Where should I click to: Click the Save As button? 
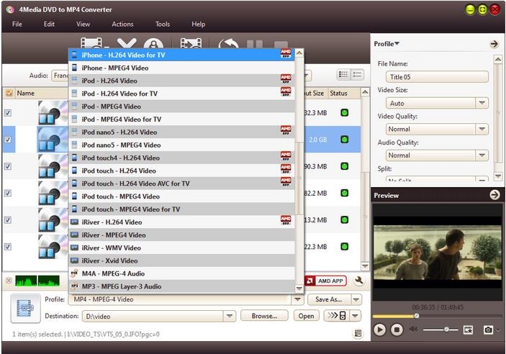[328, 299]
